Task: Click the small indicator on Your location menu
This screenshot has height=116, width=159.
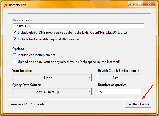Action: 87,78
